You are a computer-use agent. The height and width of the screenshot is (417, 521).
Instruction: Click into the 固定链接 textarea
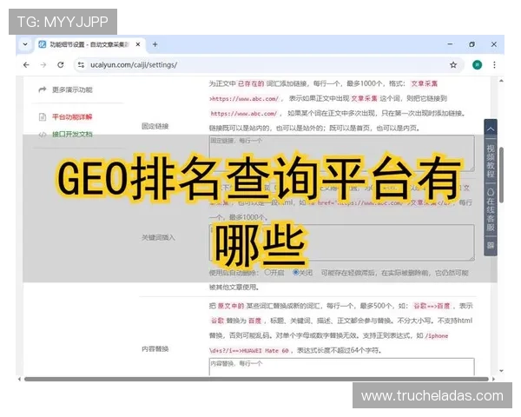click(x=341, y=153)
